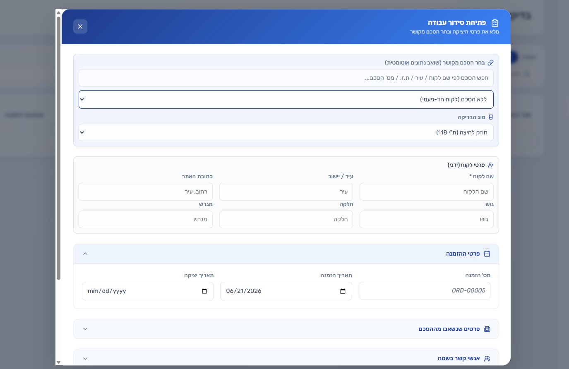Open date picker icon for תאריך יציקה
This screenshot has height=369, width=569.
(204, 291)
